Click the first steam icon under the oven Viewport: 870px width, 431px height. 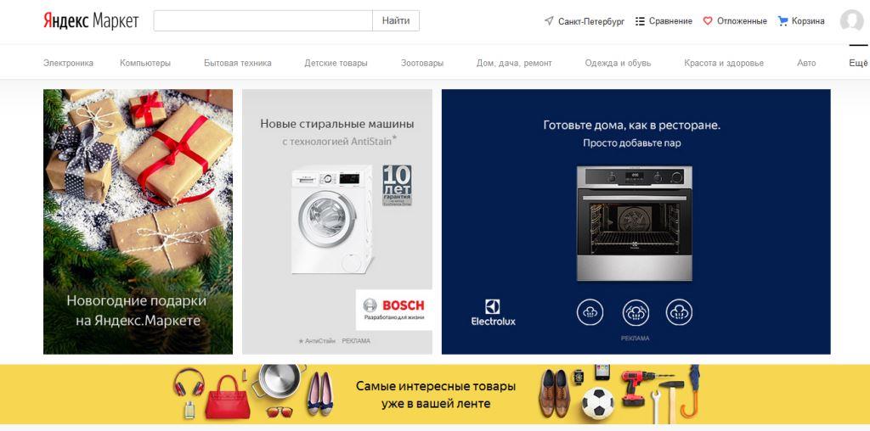click(590, 312)
